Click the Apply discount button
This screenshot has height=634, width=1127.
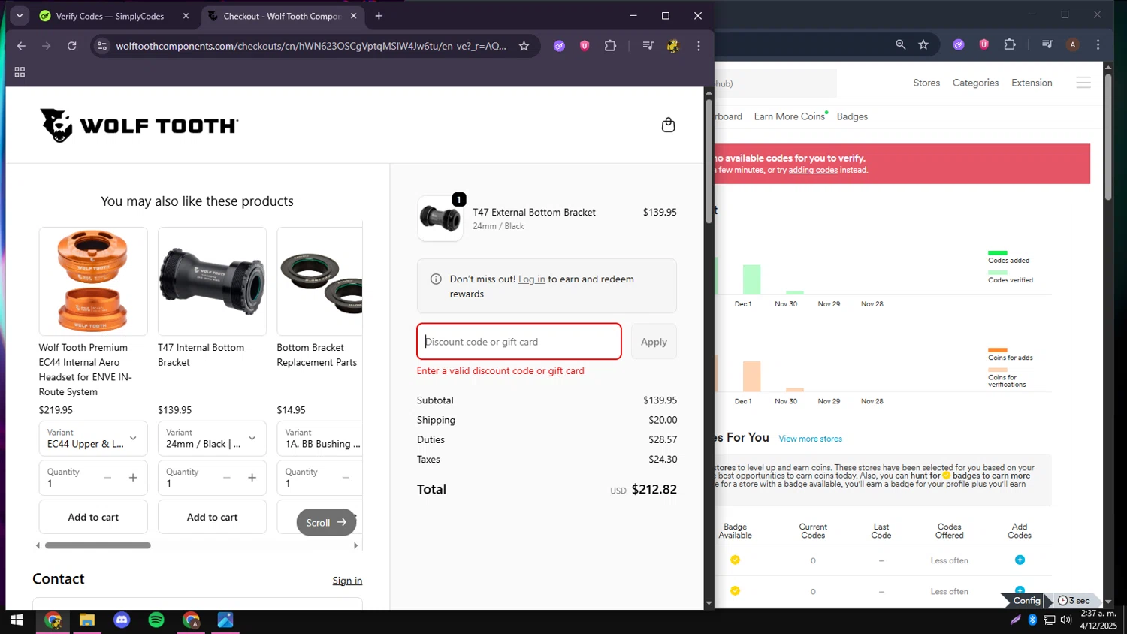pyautogui.click(x=654, y=342)
